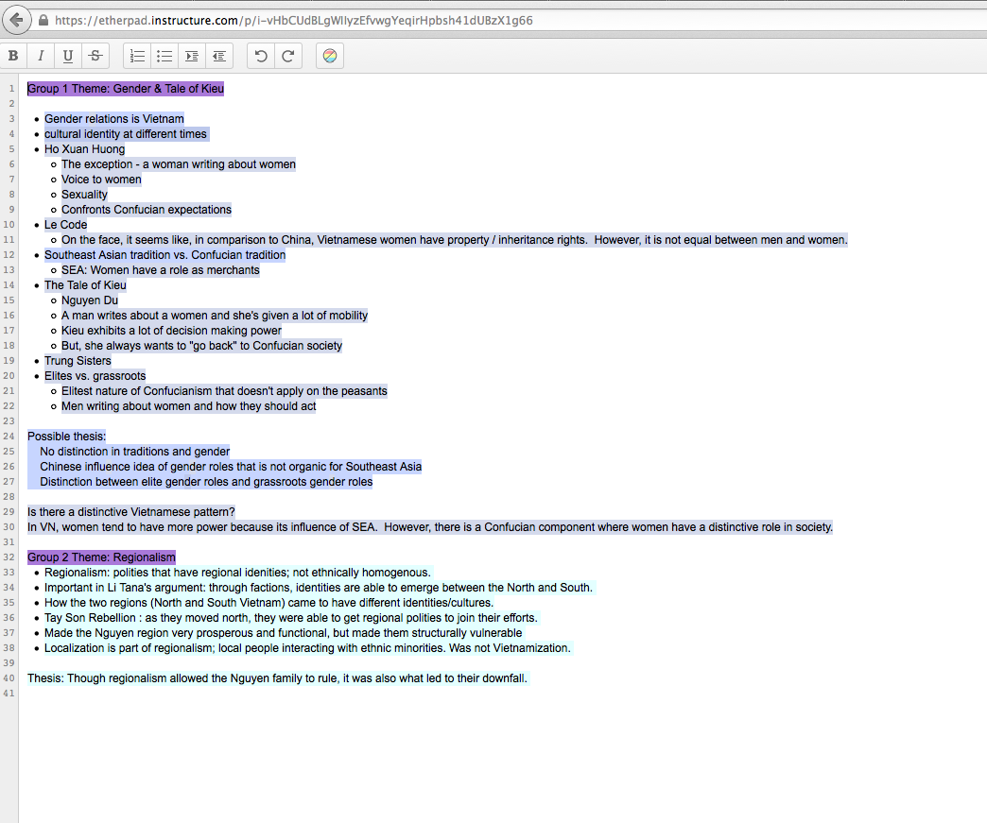Click the 'Voice to women' sub-bullet
The image size is (987, 823).
tap(101, 180)
